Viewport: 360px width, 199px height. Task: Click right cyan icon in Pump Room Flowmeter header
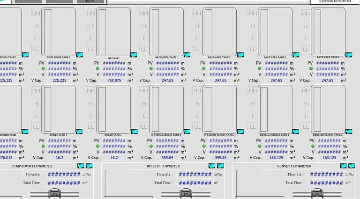click(89, 166)
